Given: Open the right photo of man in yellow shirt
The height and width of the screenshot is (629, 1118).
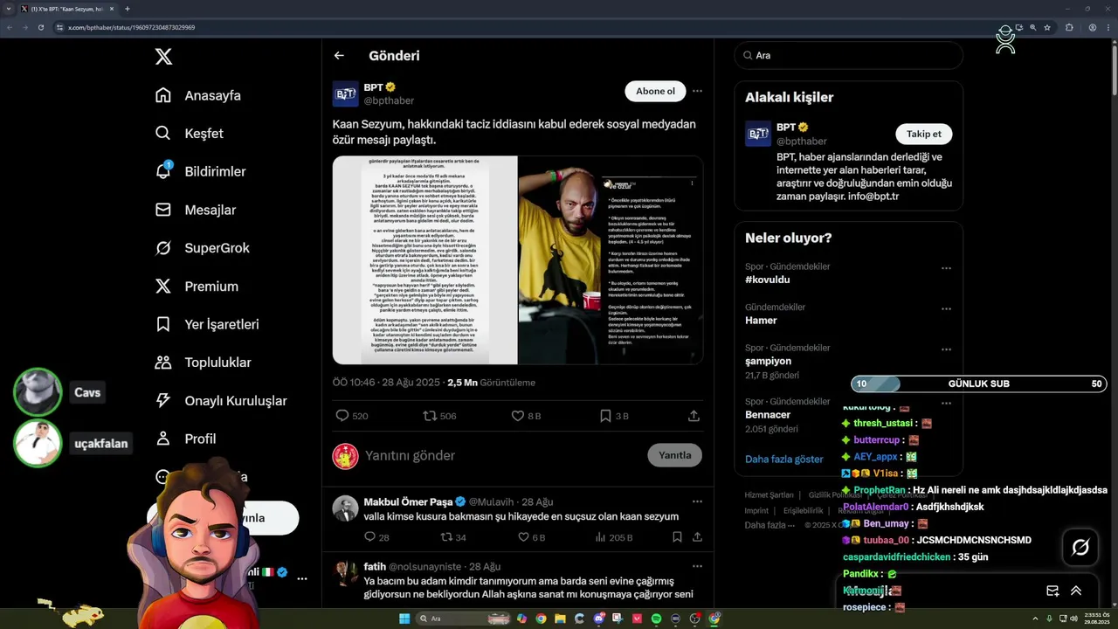Looking at the screenshot, I should (611, 259).
